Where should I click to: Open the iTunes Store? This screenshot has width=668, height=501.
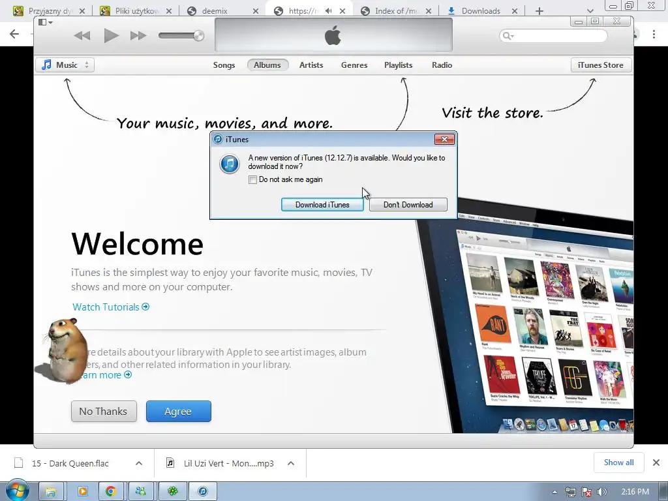[601, 65]
